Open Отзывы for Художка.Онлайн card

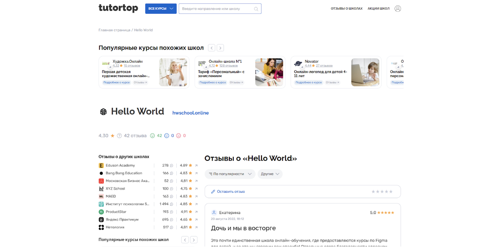[x=140, y=83]
